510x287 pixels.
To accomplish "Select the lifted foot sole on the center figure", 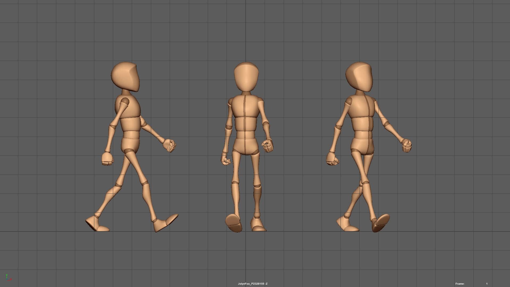I will tap(233, 223).
